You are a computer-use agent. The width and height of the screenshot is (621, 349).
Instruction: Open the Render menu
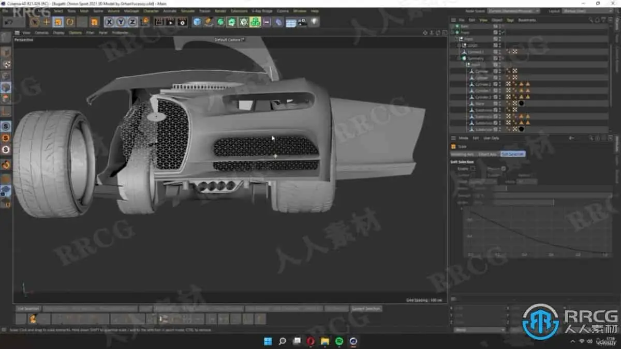pyautogui.click(x=220, y=11)
